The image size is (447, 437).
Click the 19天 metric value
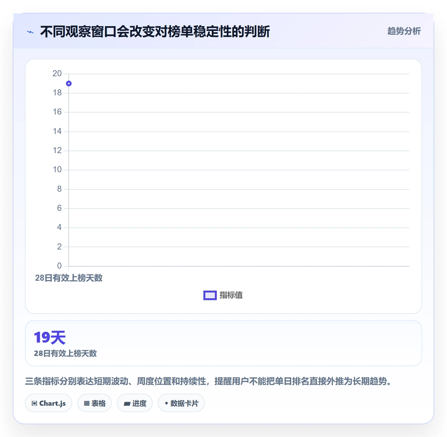(x=49, y=337)
